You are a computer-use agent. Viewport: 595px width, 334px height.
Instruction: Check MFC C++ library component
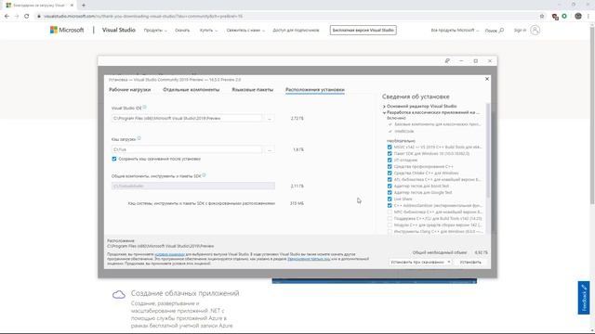tap(390, 212)
